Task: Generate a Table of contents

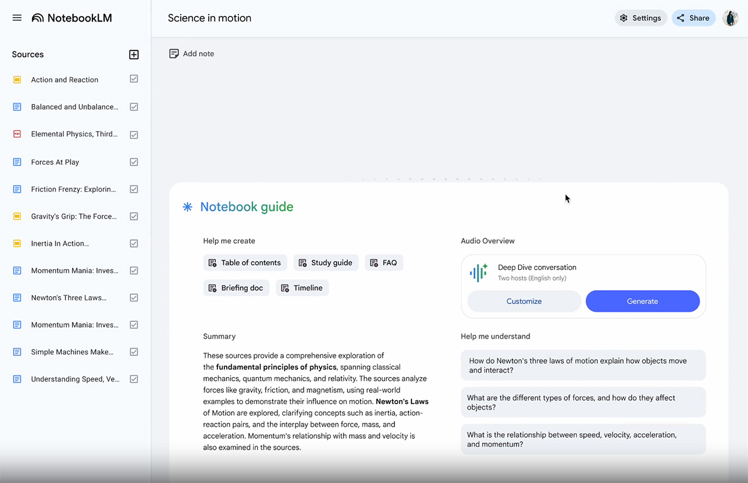Action: point(245,263)
